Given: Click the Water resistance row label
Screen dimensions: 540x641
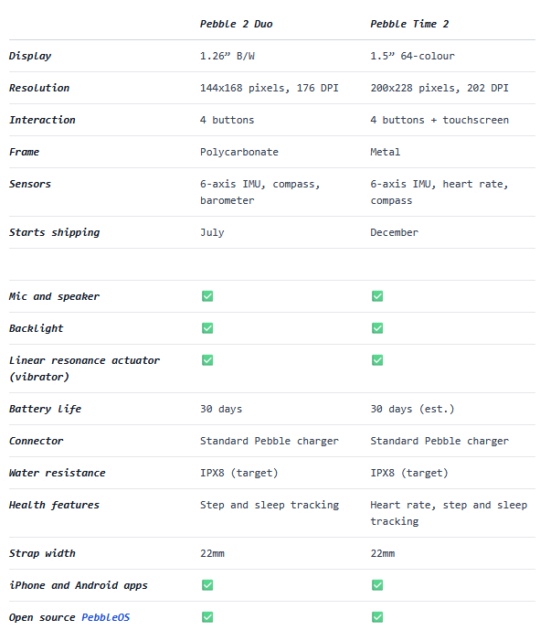Looking at the screenshot, I should (58, 473).
